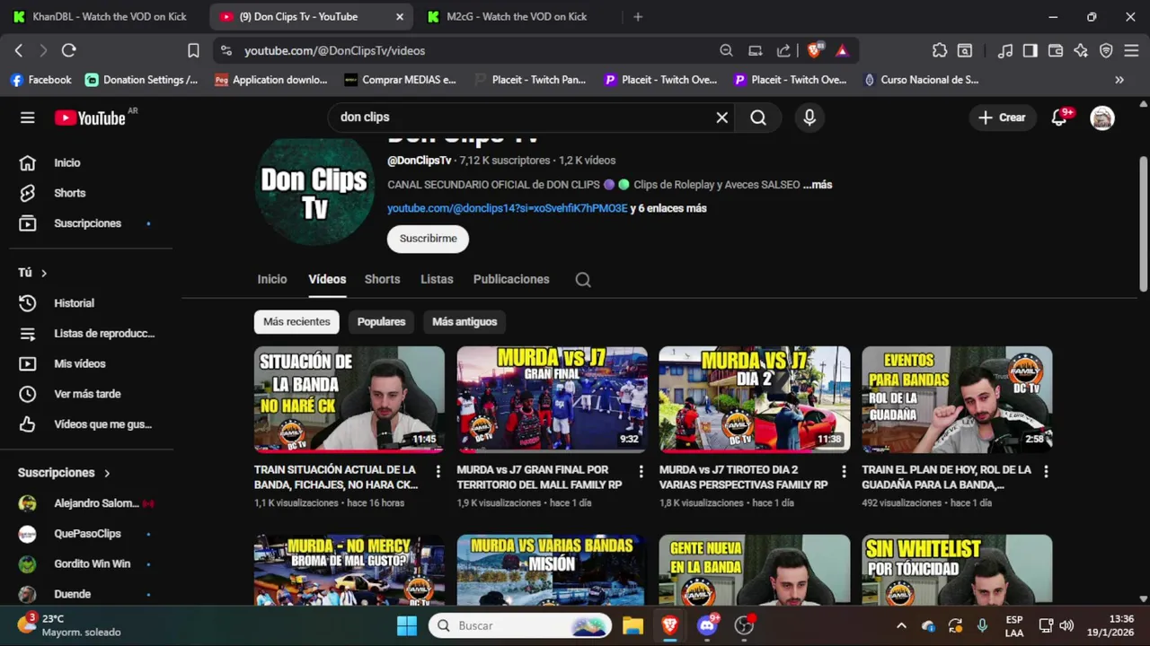
Task: Expand 'Tú' section chevron
Action: tap(43, 273)
